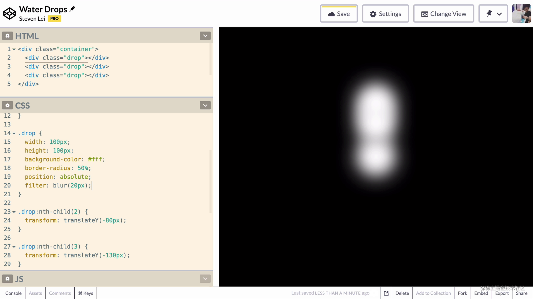This screenshot has height=299, width=533.
Task: Click the CodePen logo icon
Action: coord(9,14)
